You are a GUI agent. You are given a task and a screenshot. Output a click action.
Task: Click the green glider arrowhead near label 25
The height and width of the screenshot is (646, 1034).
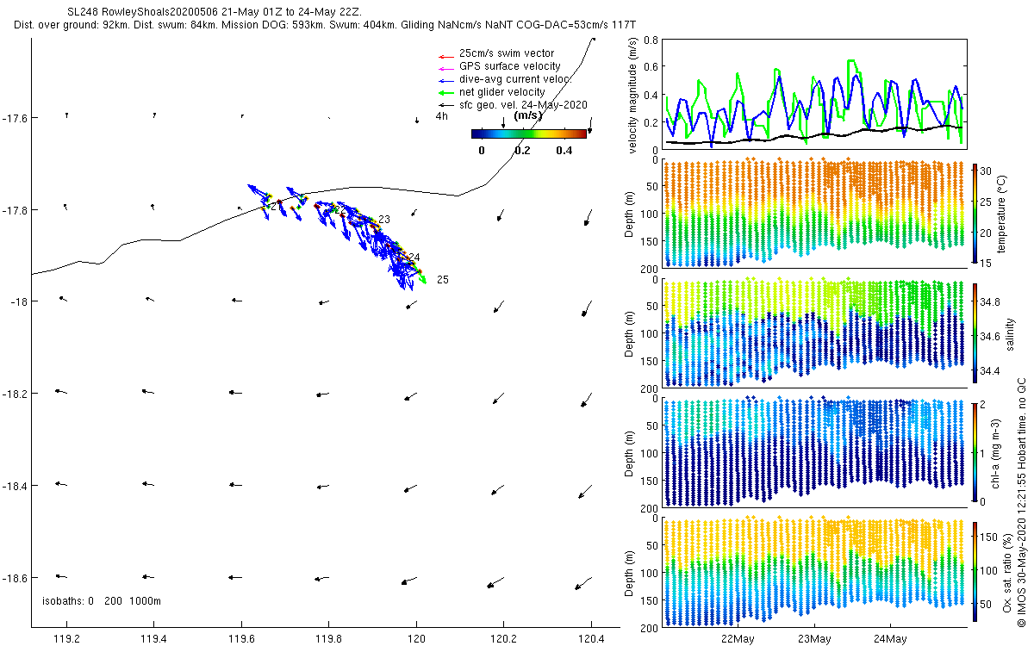pos(422,278)
